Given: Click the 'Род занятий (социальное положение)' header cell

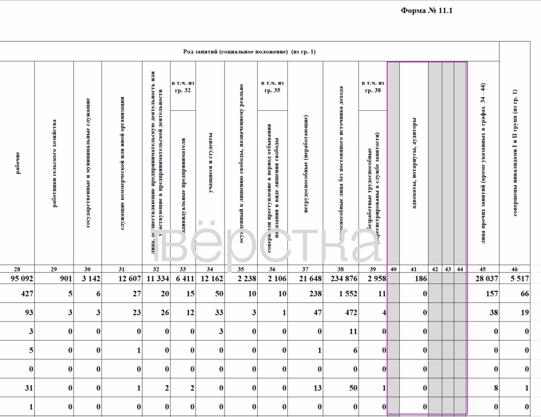Looking at the screenshot, I should point(249,52).
